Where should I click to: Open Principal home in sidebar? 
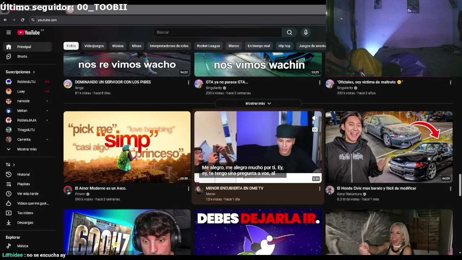click(x=28, y=47)
